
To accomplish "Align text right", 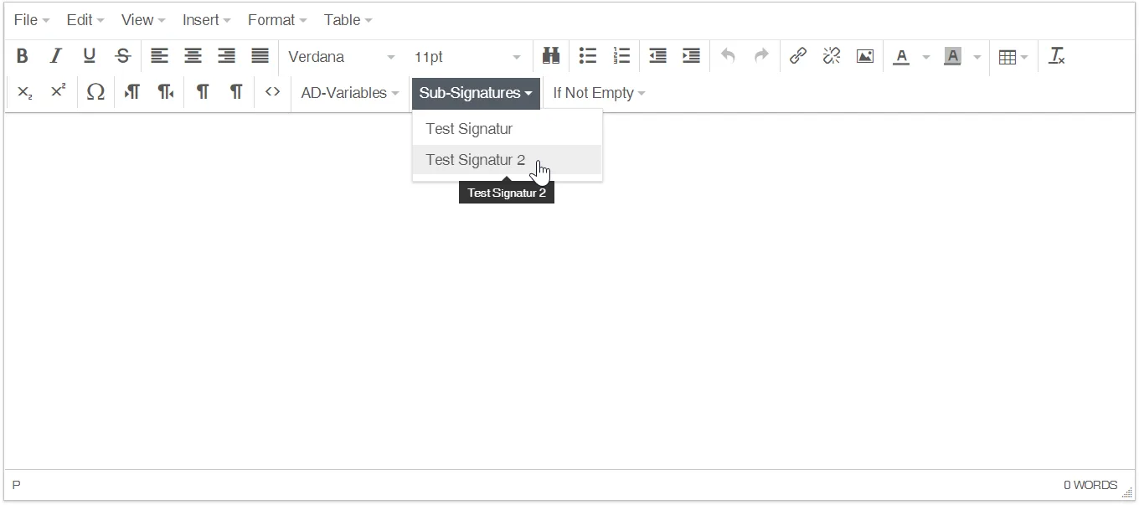I will 226,56.
